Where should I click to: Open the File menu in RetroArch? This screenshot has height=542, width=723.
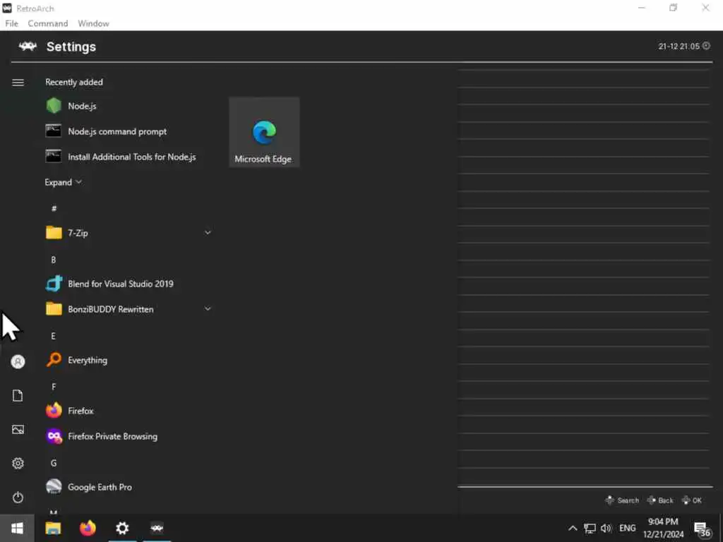click(11, 23)
